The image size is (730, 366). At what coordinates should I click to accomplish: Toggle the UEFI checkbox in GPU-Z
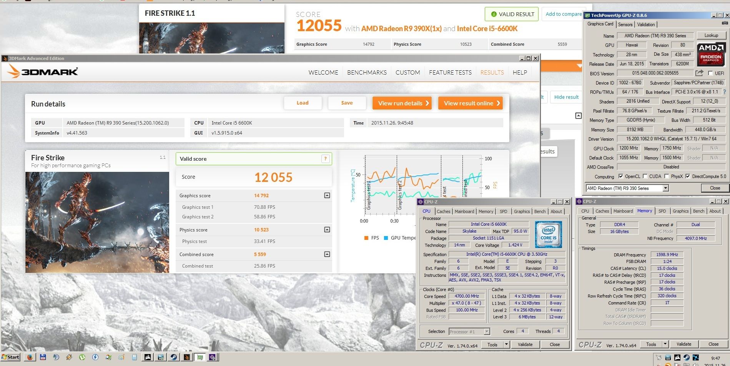point(710,73)
